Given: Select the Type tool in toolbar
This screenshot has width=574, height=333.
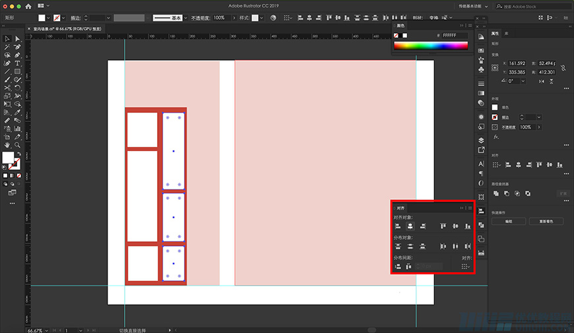Looking at the screenshot, I should [x=17, y=63].
